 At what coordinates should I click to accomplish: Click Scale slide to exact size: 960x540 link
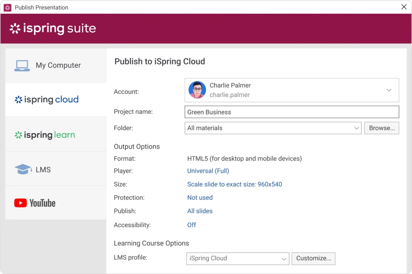click(x=234, y=184)
